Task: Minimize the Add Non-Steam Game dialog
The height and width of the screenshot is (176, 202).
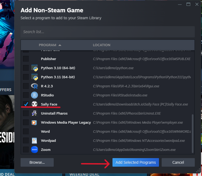Action: tap(180, 4)
